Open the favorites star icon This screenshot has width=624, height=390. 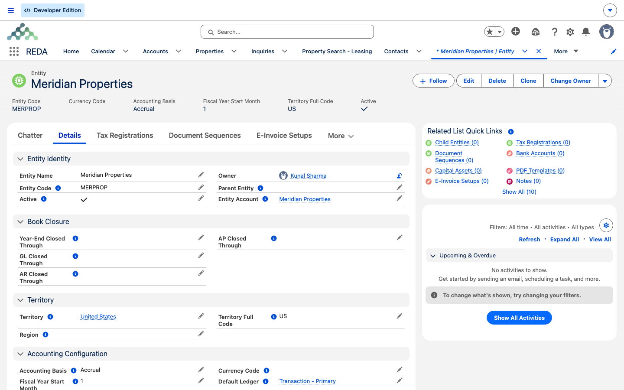pos(490,32)
